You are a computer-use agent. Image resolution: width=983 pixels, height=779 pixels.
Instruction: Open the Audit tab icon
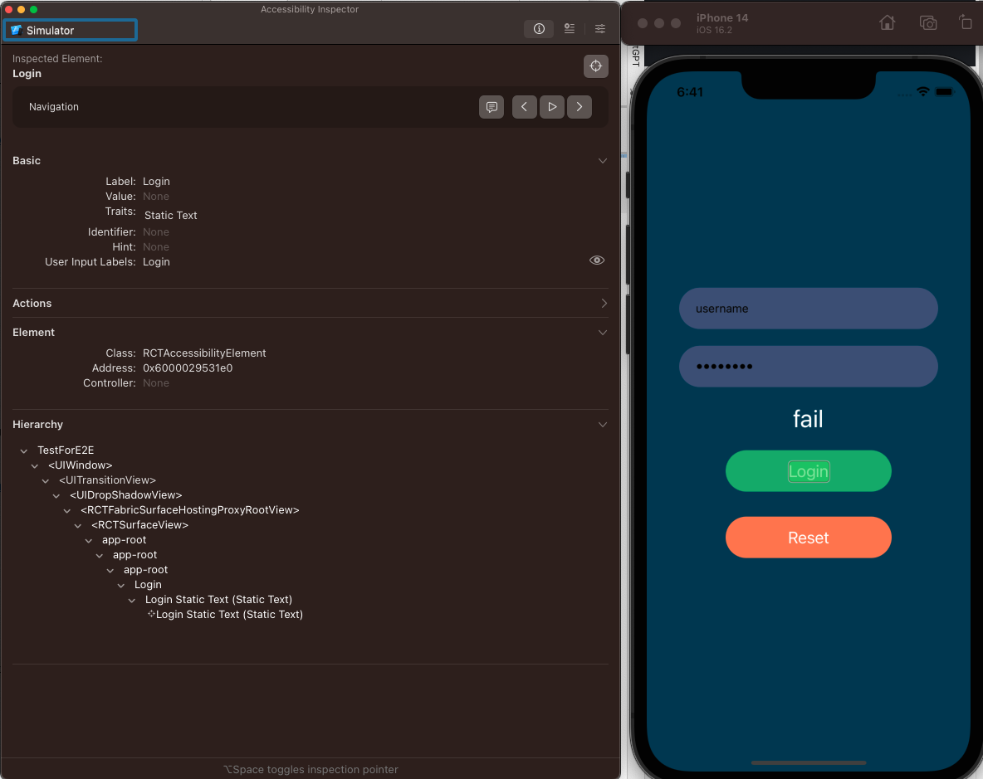click(570, 29)
